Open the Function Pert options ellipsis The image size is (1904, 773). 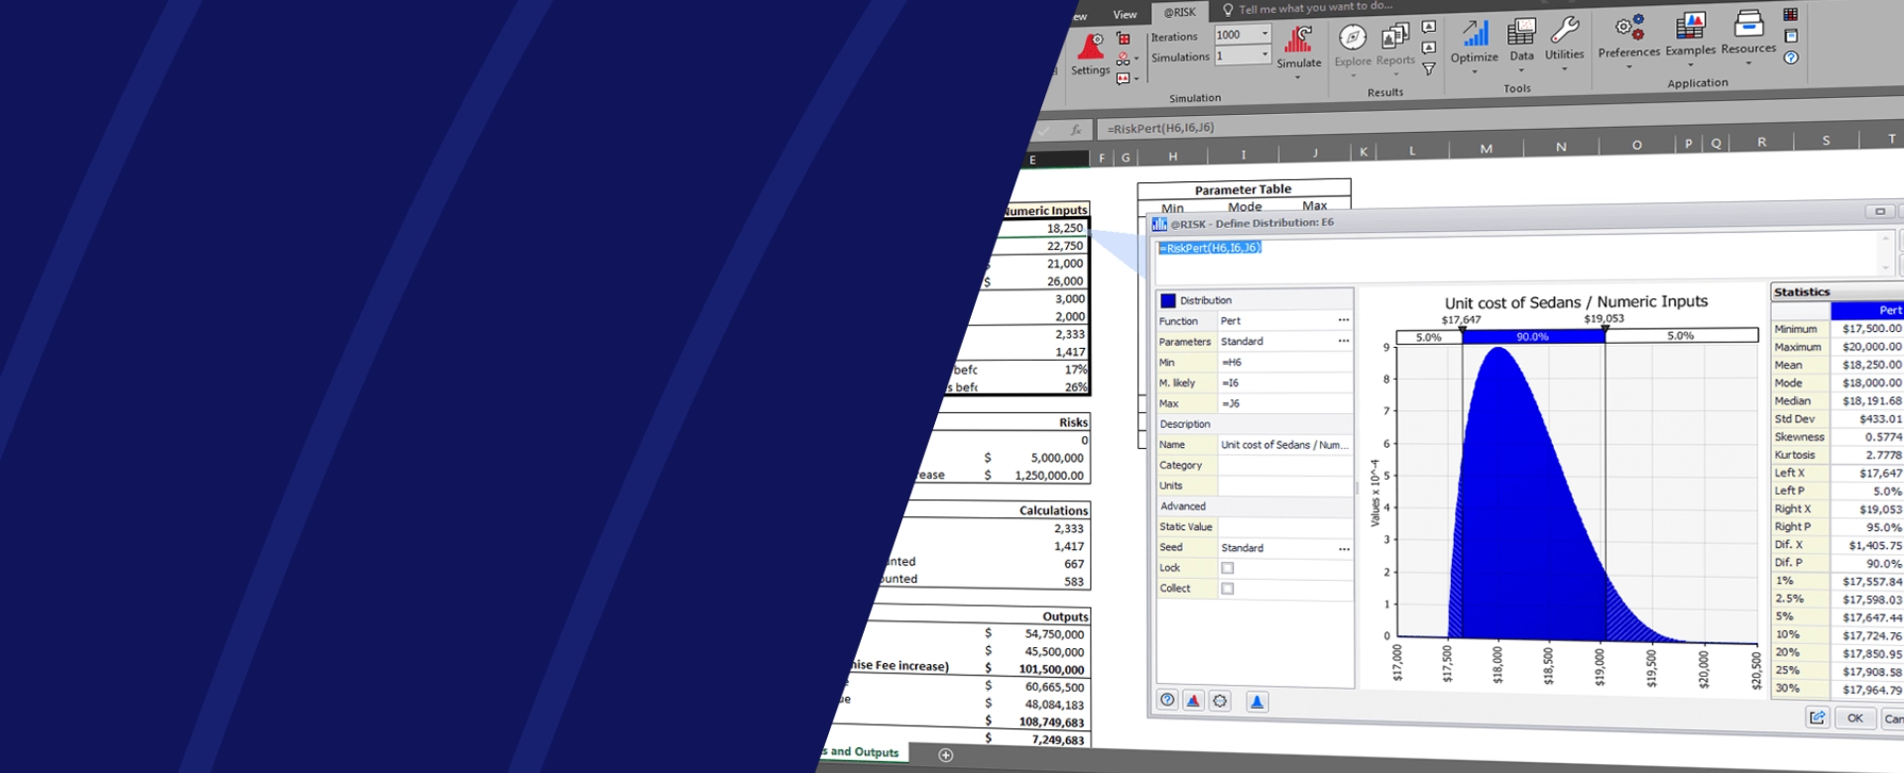pyautogui.click(x=1343, y=320)
